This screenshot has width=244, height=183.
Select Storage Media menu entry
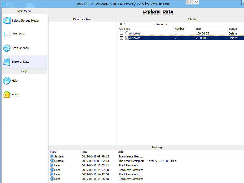[x=24, y=21]
